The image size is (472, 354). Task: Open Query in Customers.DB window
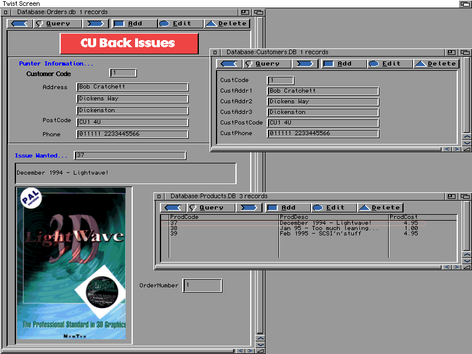(x=267, y=64)
